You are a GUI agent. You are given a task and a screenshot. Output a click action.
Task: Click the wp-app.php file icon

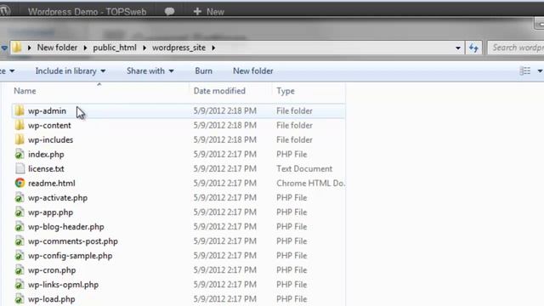[20, 212]
